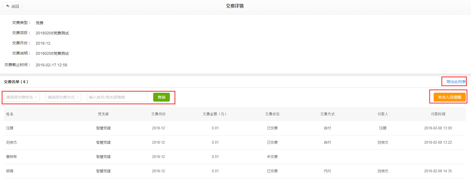This screenshot has width=471, height=180.
Task: Click the payment time 2018-02-08 13:22
Action: tap(438, 142)
